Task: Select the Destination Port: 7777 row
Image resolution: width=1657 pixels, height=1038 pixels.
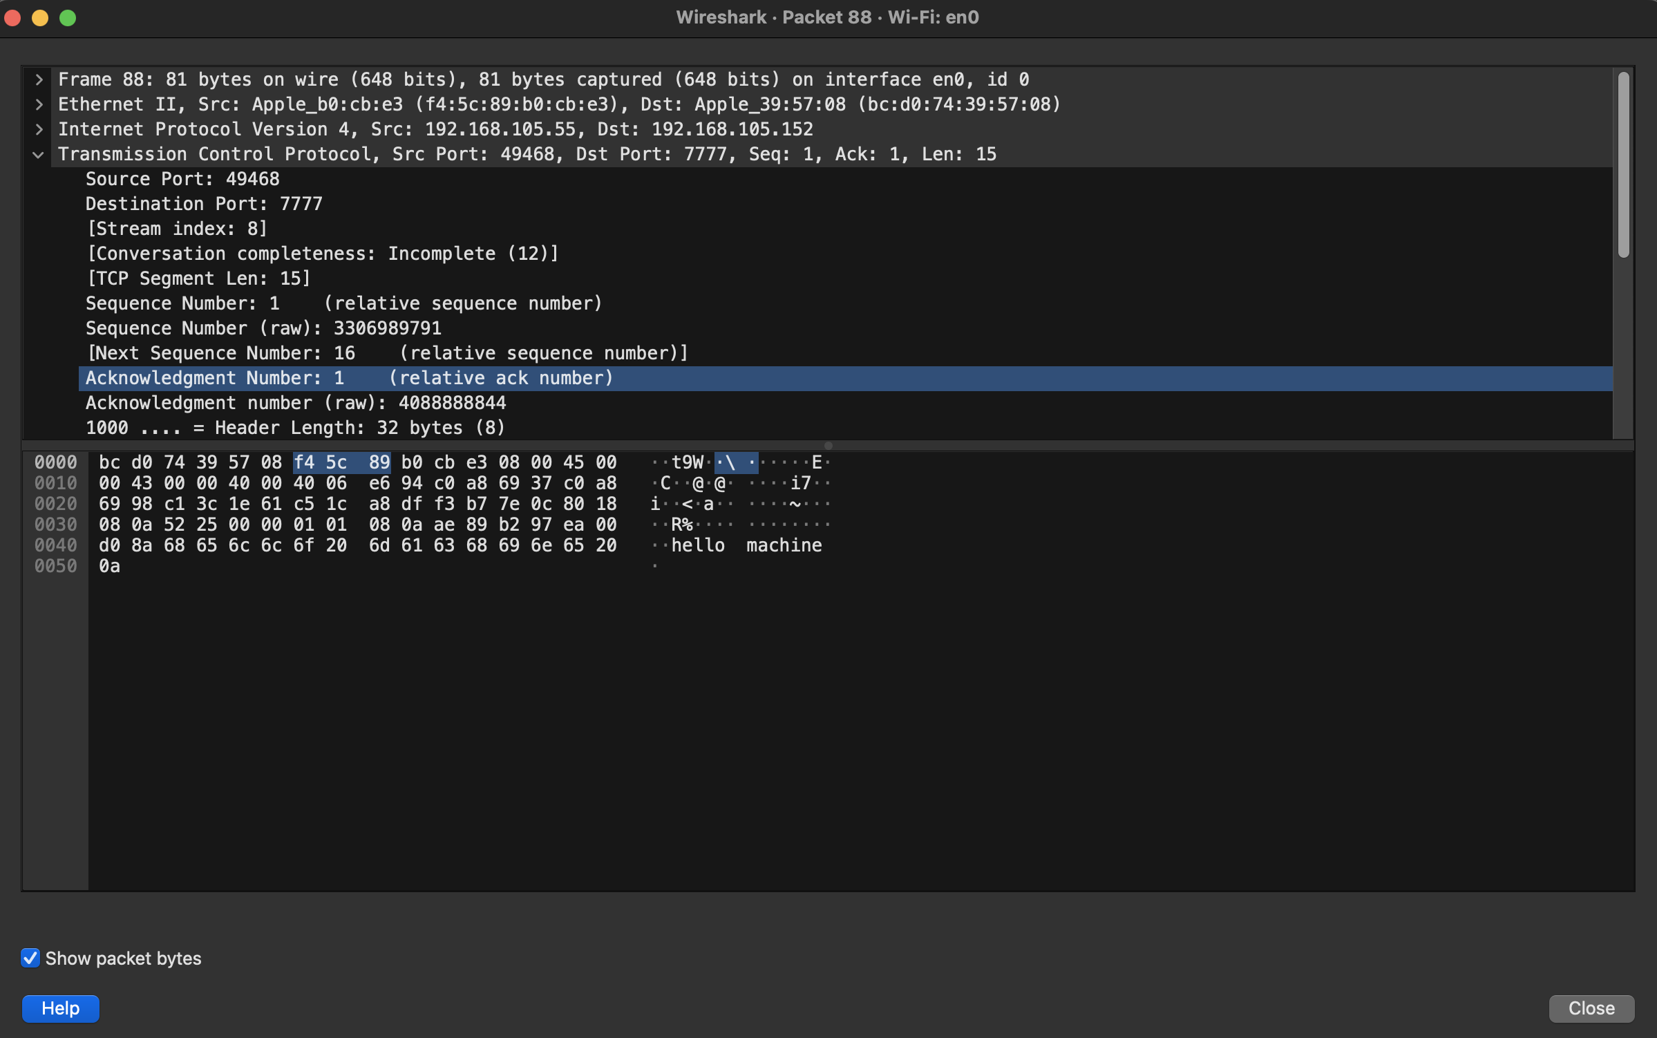Action: [846, 204]
